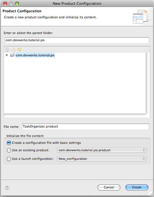Click the folder tree vertical scrollbar
Screen dimensions: 154x197
[x=148, y=83]
